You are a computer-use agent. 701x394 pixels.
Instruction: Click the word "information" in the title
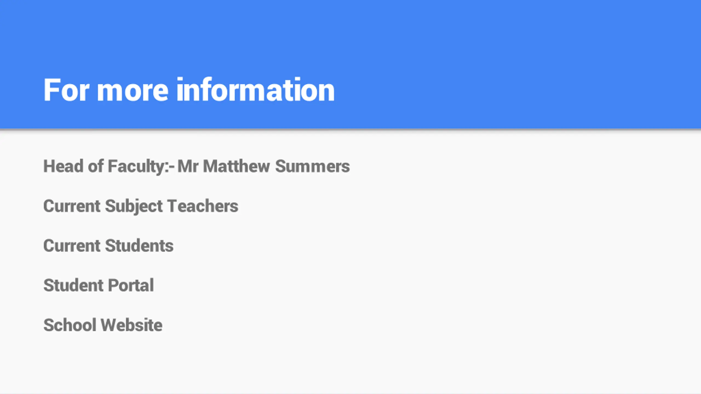[255, 90]
